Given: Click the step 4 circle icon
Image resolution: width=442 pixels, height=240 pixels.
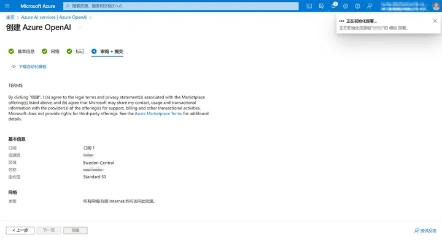Looking at the screenshot, I should [94, 51].
